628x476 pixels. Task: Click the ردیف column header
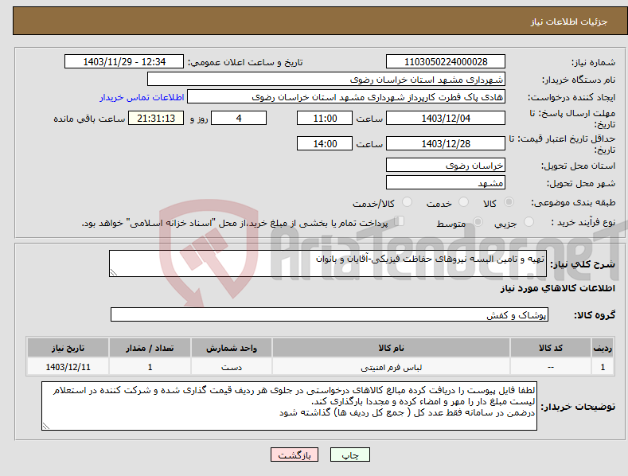(x=603, y=348)
